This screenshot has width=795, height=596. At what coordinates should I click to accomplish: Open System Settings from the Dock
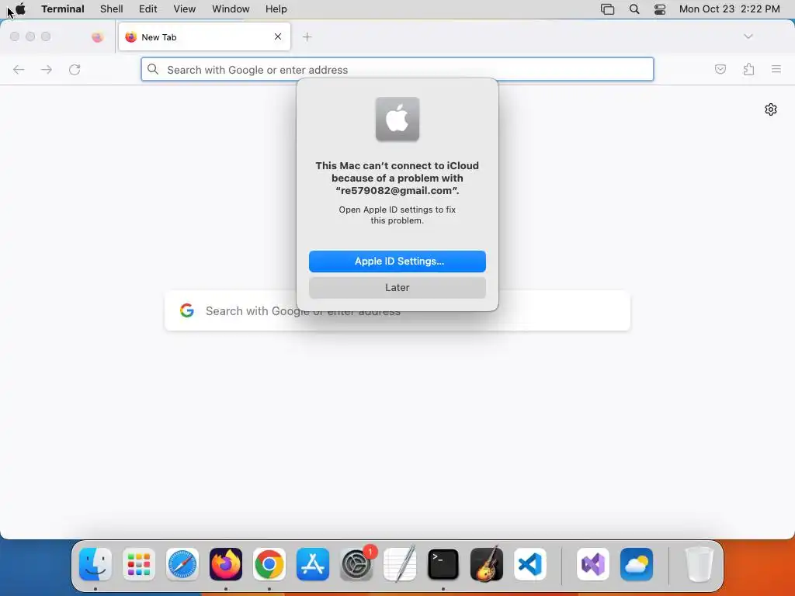point(356,564)
